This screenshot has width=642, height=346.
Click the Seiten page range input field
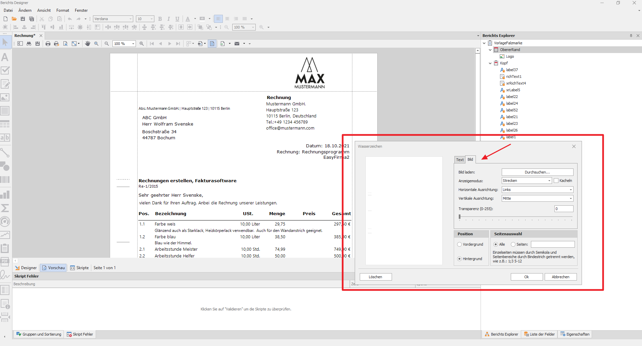(x=552, y=244)
